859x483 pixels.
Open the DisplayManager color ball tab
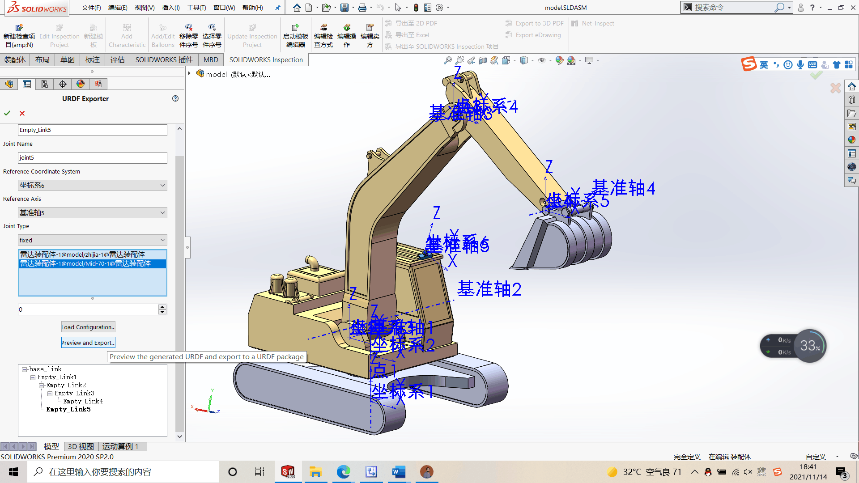pyautogui.click(x=81, y=84)
